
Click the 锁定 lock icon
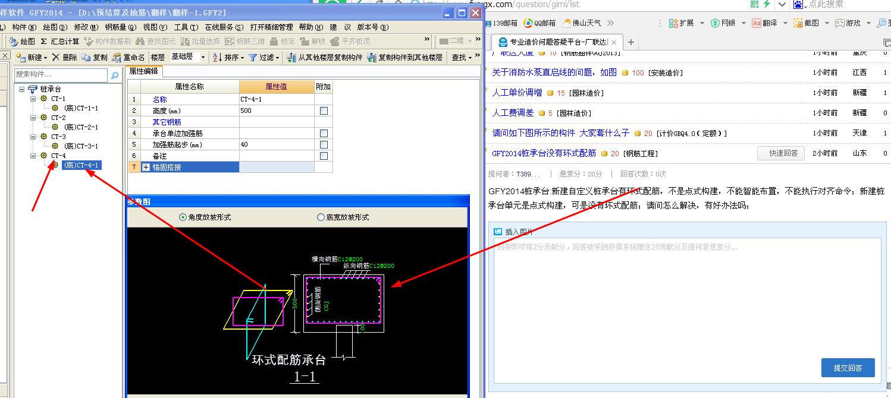[283, 42]
